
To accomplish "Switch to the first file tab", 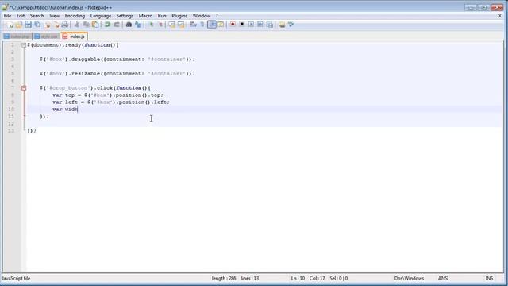I will coord(17,37).
